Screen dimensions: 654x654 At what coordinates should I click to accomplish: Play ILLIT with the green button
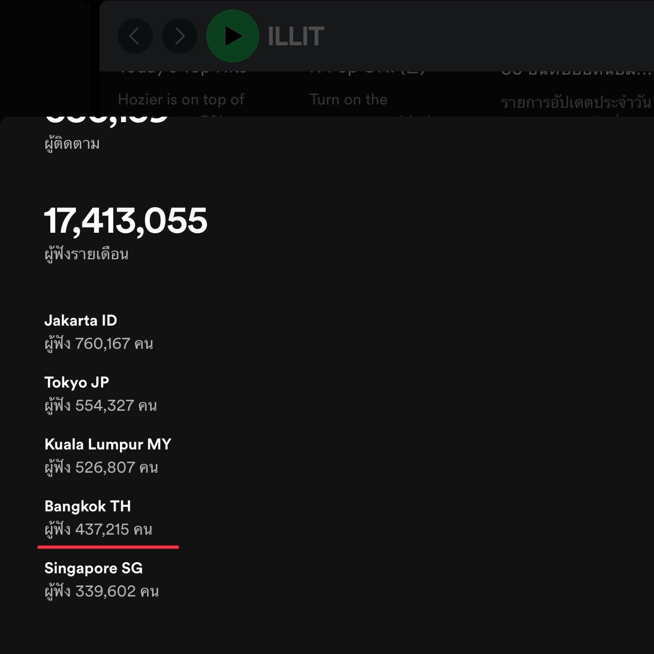coord(233,36)
